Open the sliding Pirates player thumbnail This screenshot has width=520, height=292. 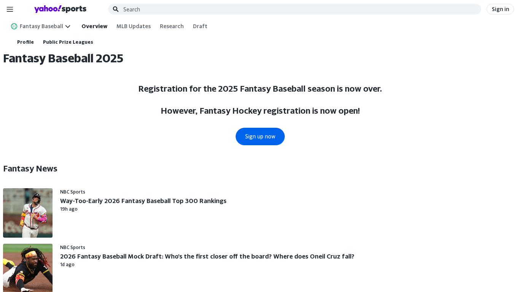[28, 268]
